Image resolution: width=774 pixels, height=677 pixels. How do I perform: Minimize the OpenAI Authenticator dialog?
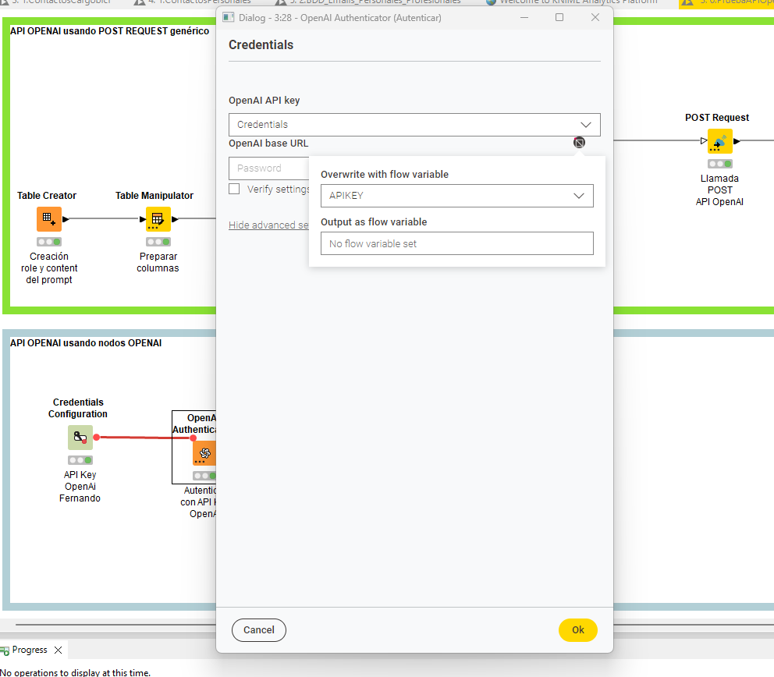tap(524, 18)
